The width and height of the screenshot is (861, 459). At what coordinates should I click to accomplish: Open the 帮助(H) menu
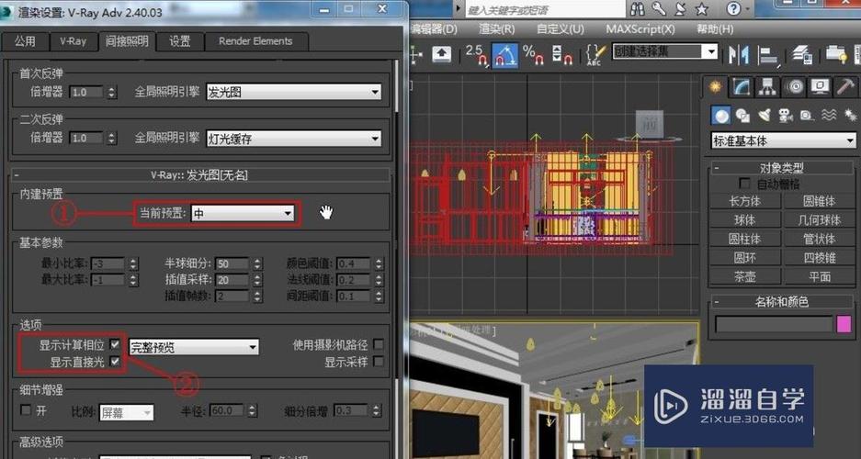click(715, 28)
